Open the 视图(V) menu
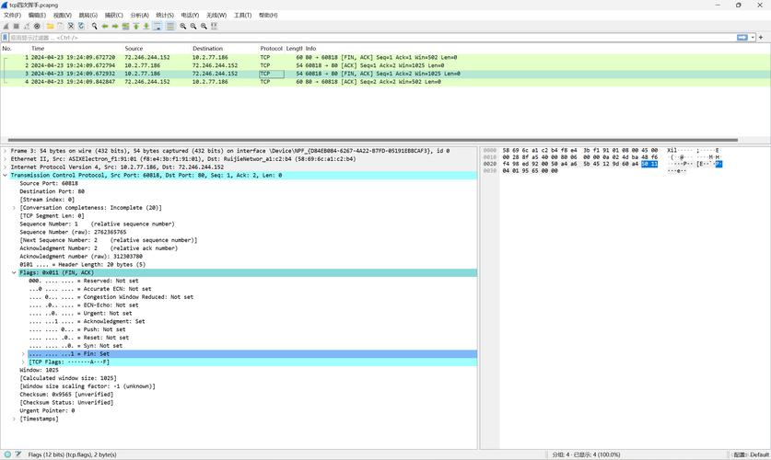 point(63,16)
